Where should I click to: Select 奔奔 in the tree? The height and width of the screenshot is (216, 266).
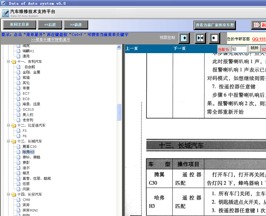tap(26, 205)
